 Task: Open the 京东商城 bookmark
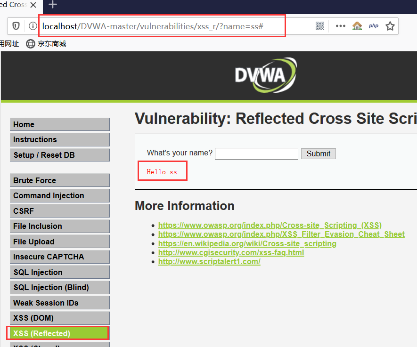coord(46,44)
